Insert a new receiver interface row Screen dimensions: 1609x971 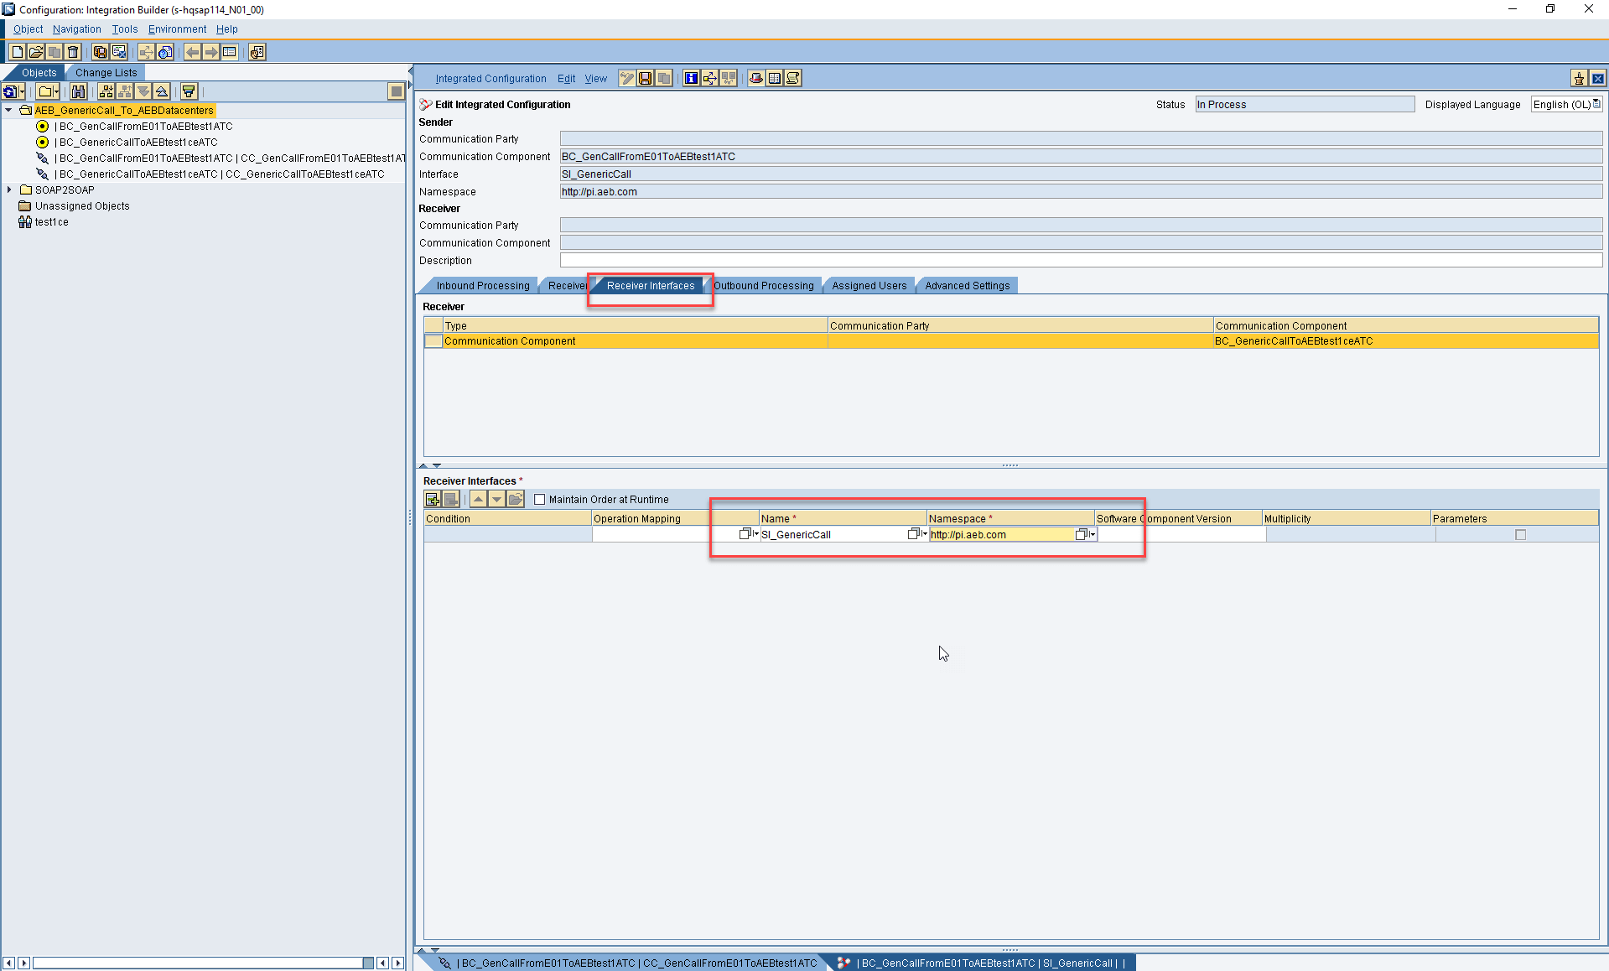pyautogui.click(x=432, y=499)
